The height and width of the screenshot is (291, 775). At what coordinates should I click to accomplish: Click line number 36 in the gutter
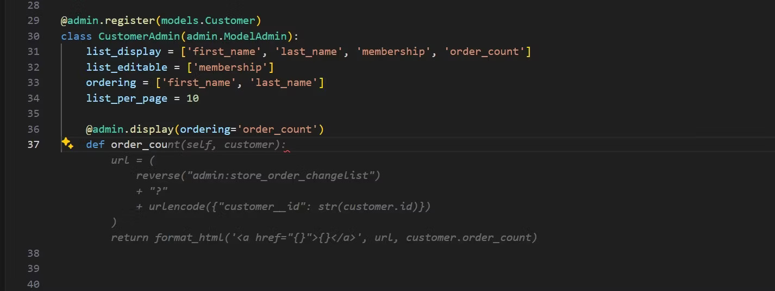(33, 129)
